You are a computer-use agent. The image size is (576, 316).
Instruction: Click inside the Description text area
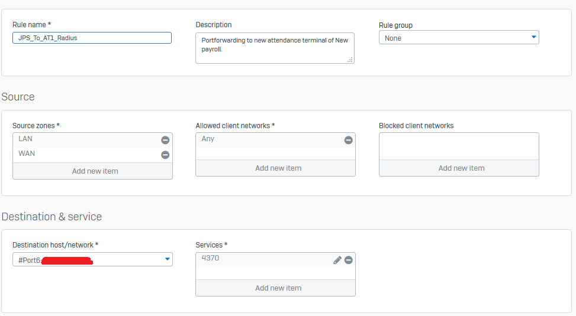click(275, 47)
